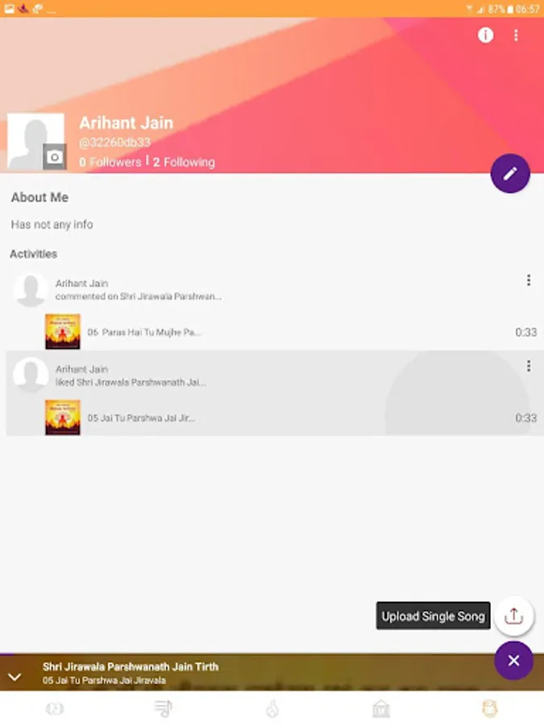View the 0 Followers list
Image resolution: width=544 pixels, height=726 pixels.
[x=110, y=162]
